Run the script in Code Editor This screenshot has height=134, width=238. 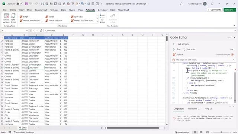[x=177, y=50]
